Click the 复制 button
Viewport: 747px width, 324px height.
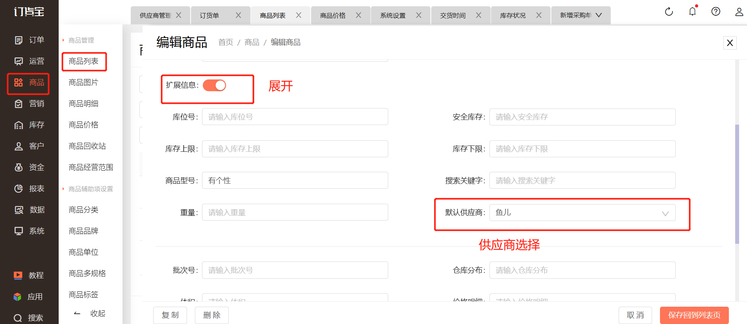(170, 315)
